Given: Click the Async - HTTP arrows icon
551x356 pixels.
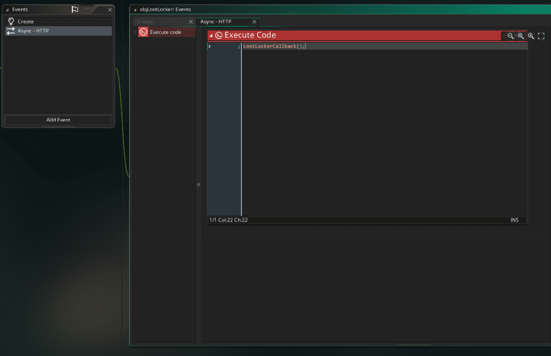Looking at the screenshot, I should tap(11, 31).
